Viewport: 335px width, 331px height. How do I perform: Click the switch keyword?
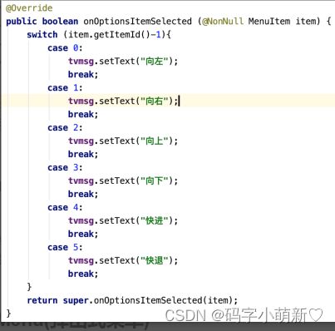pyautogui.click(x=42, y=35)
